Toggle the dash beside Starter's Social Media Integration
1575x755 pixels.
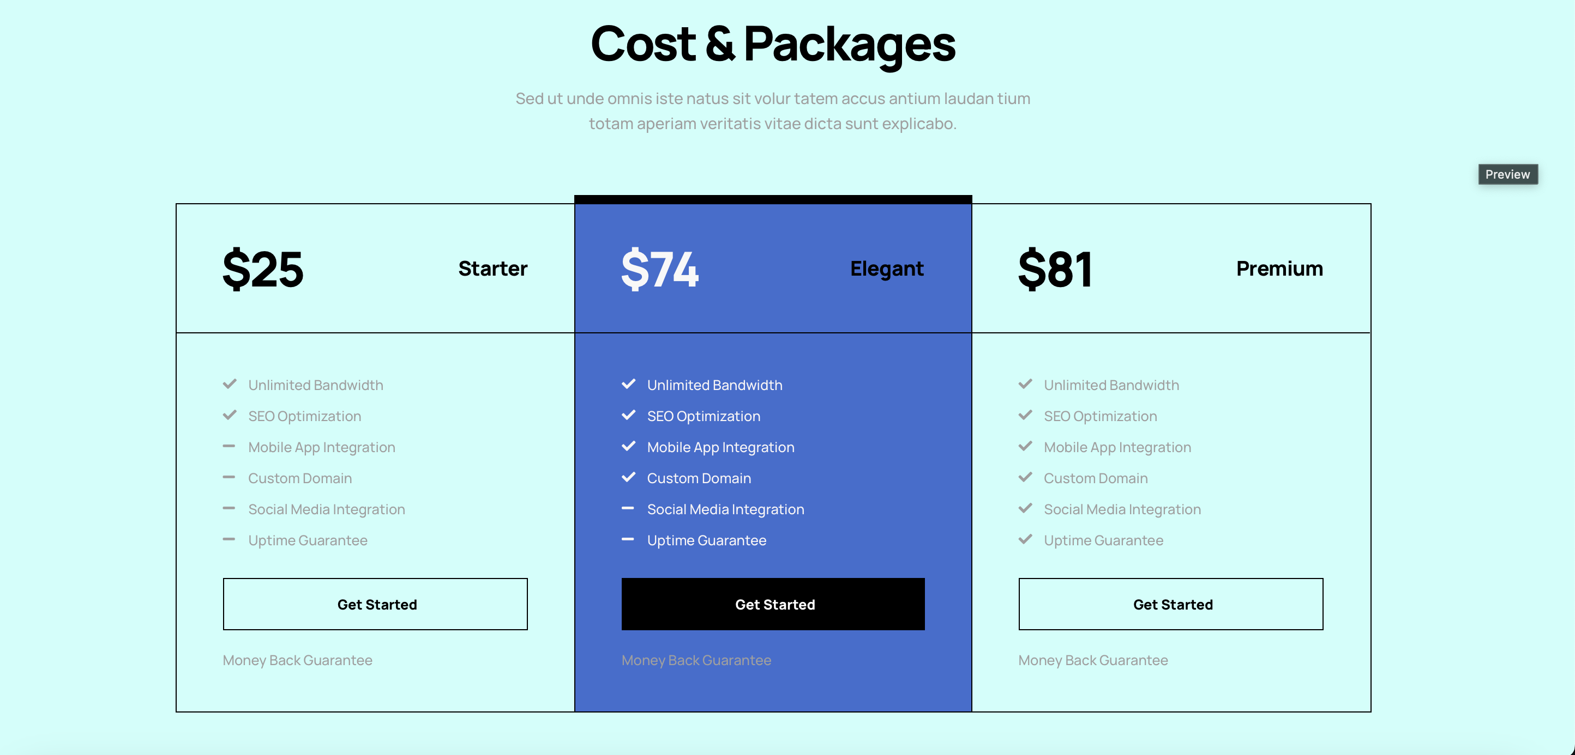point(229,509)
